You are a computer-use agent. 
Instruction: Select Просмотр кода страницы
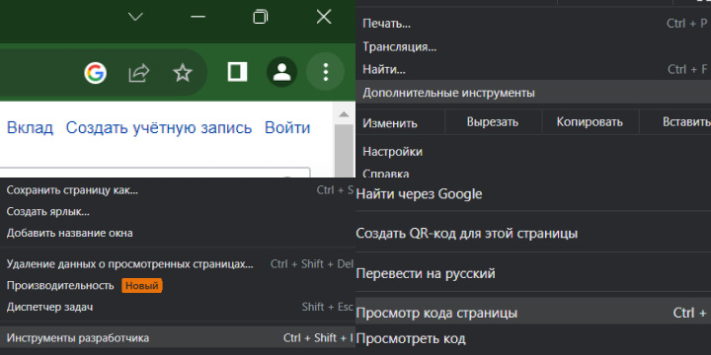coord(533,313)
